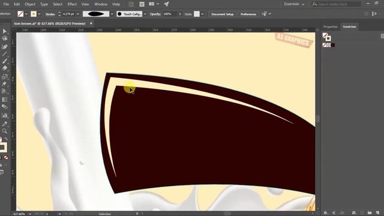The width and height of the screenshot is (384, 216).
Task: Open the Touch Calligraphic brush dropdown
Action: point(145,14)
